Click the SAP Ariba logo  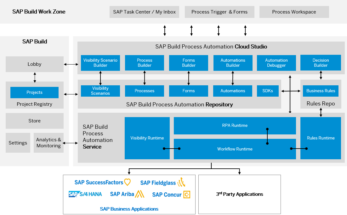[127, 194]
